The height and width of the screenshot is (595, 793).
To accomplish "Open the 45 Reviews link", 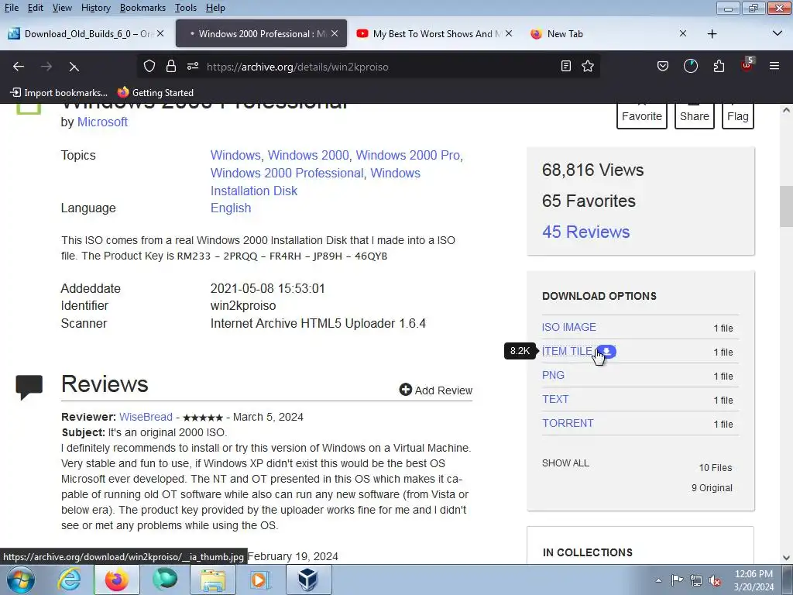I will tap(585, 232).
